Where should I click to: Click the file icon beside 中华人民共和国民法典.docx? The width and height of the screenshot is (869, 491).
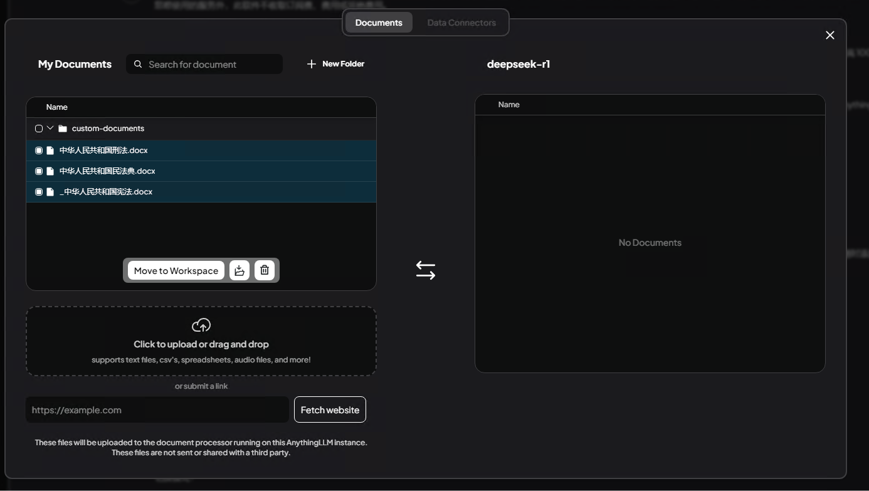50,171
